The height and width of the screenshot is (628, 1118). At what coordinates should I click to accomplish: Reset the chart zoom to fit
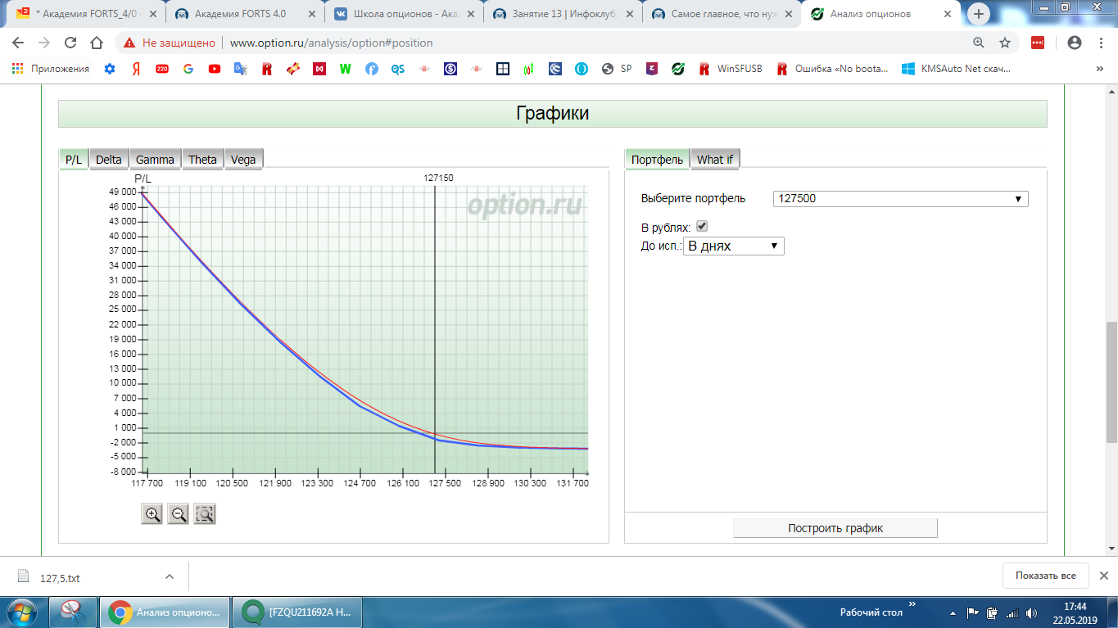pos(205,514)
